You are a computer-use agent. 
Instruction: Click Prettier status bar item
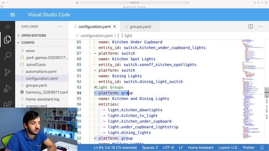point(248,147)
